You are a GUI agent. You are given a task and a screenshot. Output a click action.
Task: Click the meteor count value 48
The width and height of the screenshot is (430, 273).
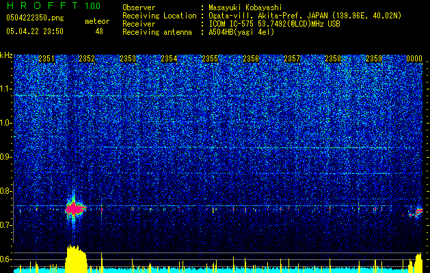tap(99, 31)
